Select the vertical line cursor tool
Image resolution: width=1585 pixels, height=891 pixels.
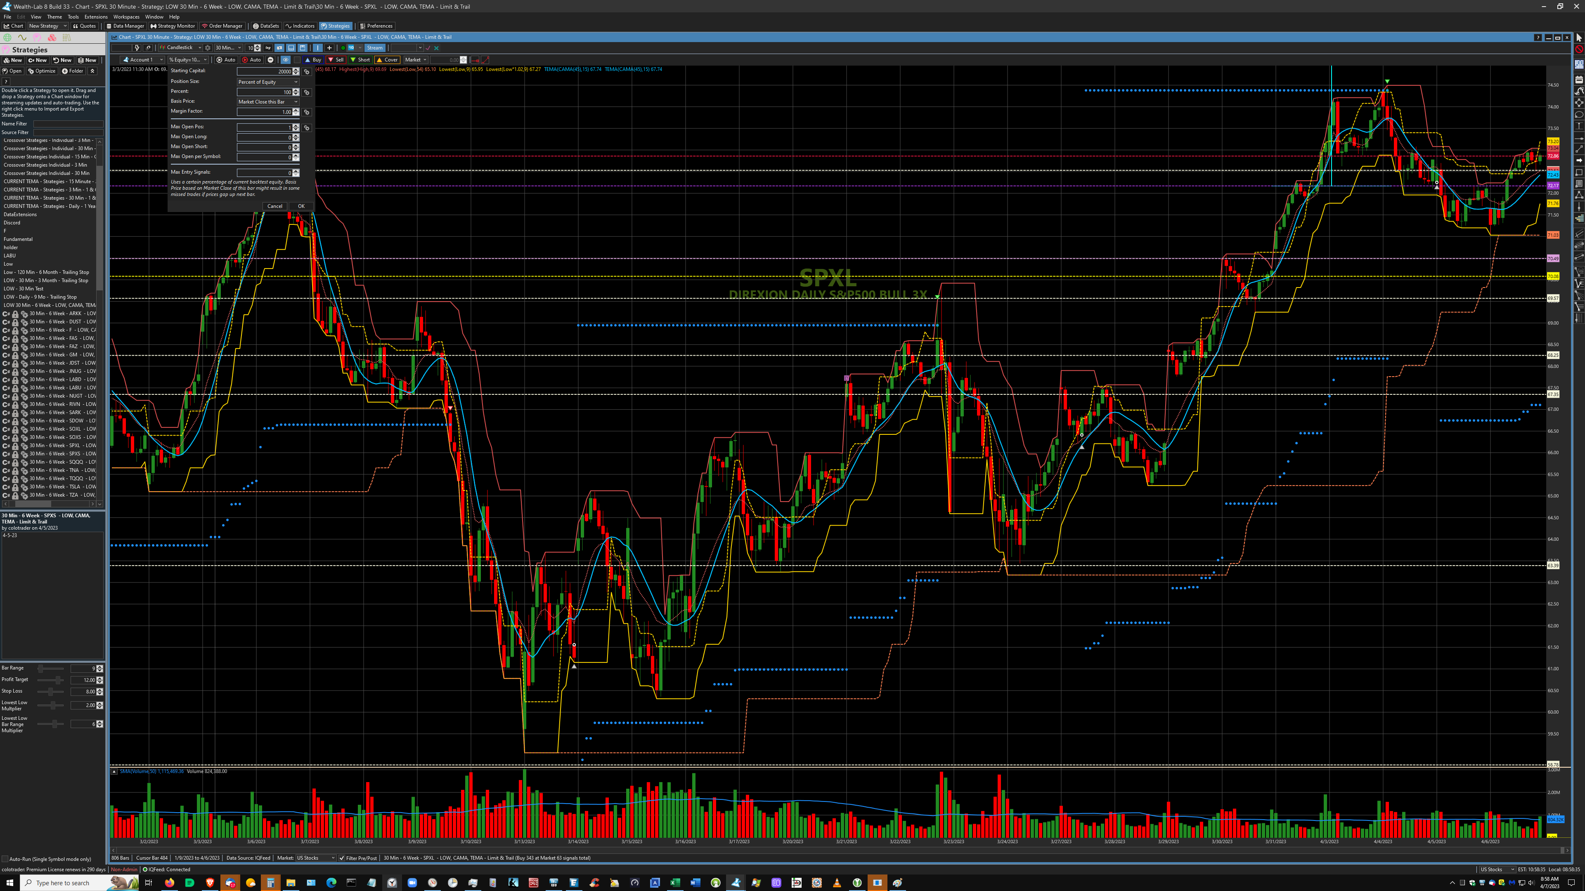(x=317, y=48)
